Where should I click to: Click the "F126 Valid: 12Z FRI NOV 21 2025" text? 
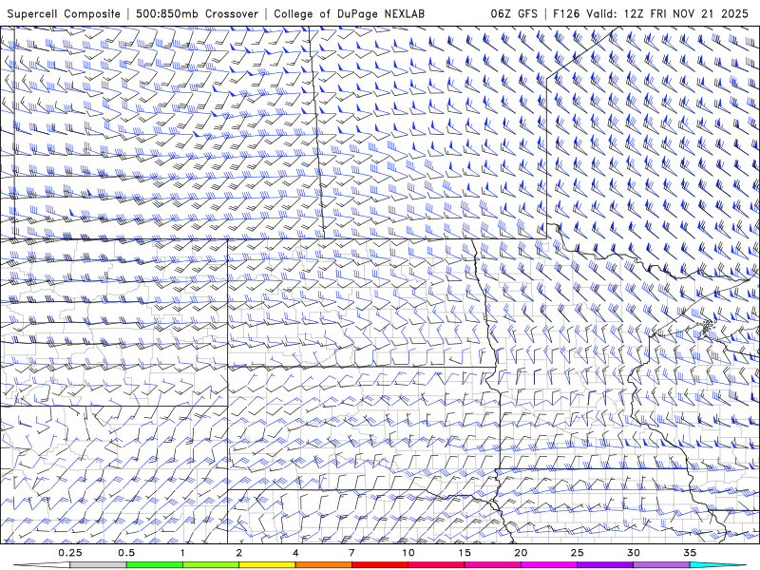coord(651,14)
